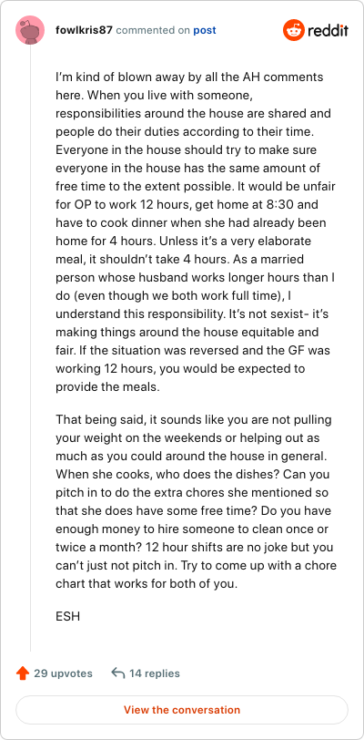Click the line containing 'It's not sexist'
The height and width of the screenshot is (740, 364).
pos(196,314)
